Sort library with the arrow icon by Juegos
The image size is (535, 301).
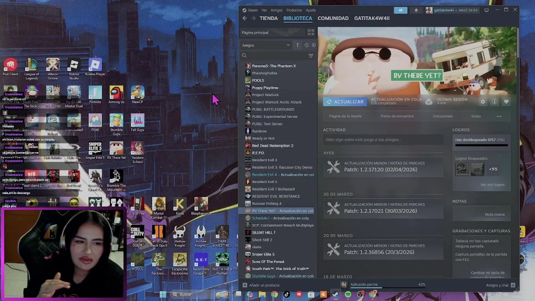pos(298,45)
